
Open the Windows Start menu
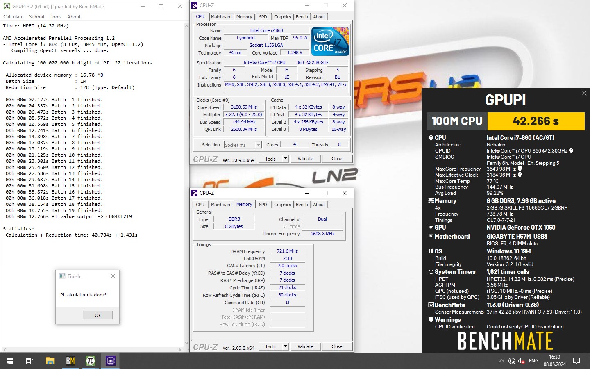10,361
